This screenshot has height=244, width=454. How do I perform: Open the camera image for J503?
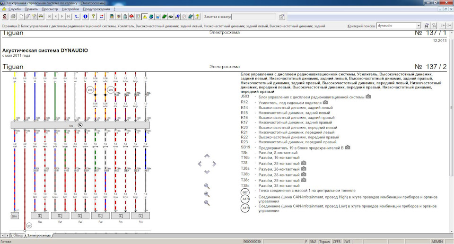coord(368,96)
